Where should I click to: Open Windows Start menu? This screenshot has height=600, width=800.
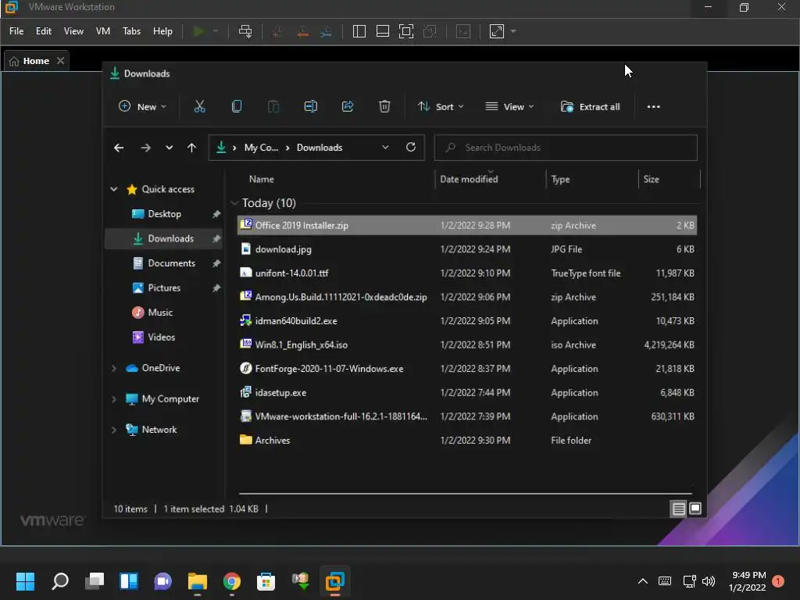[25, 581]
